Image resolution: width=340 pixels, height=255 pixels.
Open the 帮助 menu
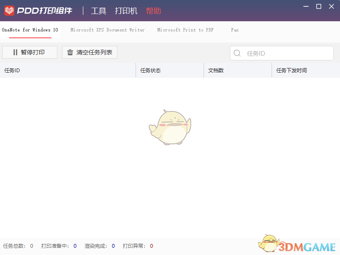pos(153,11)
